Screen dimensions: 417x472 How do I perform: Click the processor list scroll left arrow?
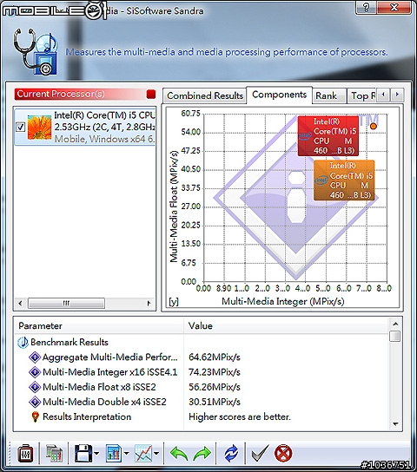pyautogui.click(x=21, y=303)
